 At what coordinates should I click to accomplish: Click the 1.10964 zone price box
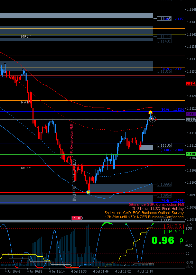coord(164,195)
